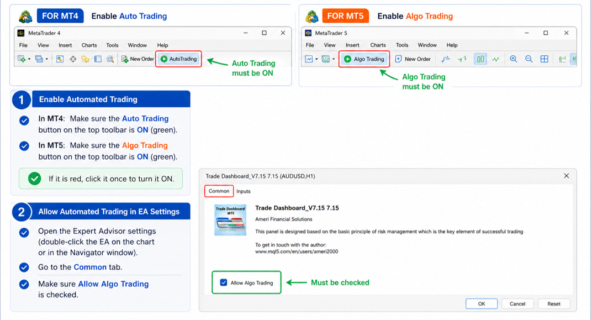Open Help menu in MetaTrader 4

tap(162, 45)
